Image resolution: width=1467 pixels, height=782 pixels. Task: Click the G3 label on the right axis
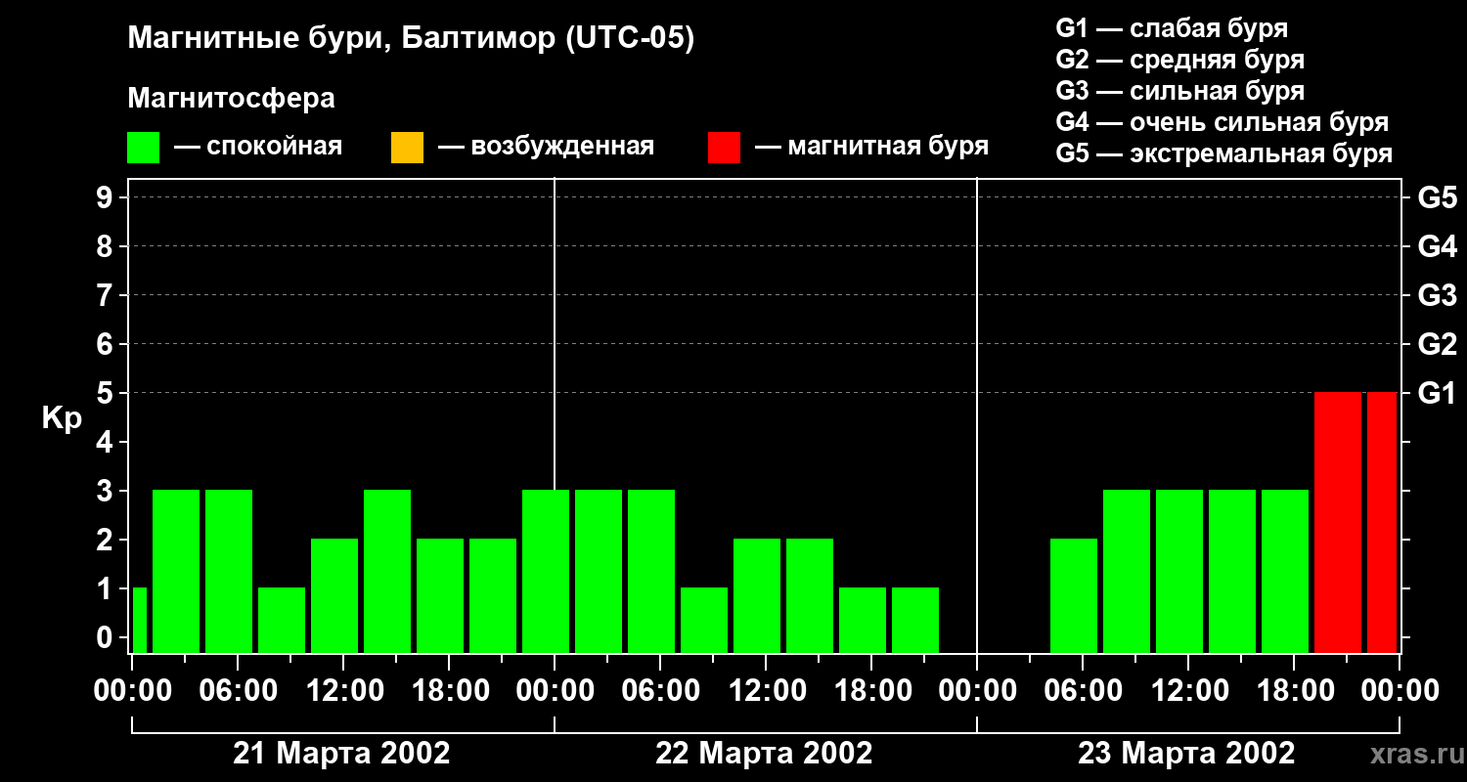pos(1438,295)
